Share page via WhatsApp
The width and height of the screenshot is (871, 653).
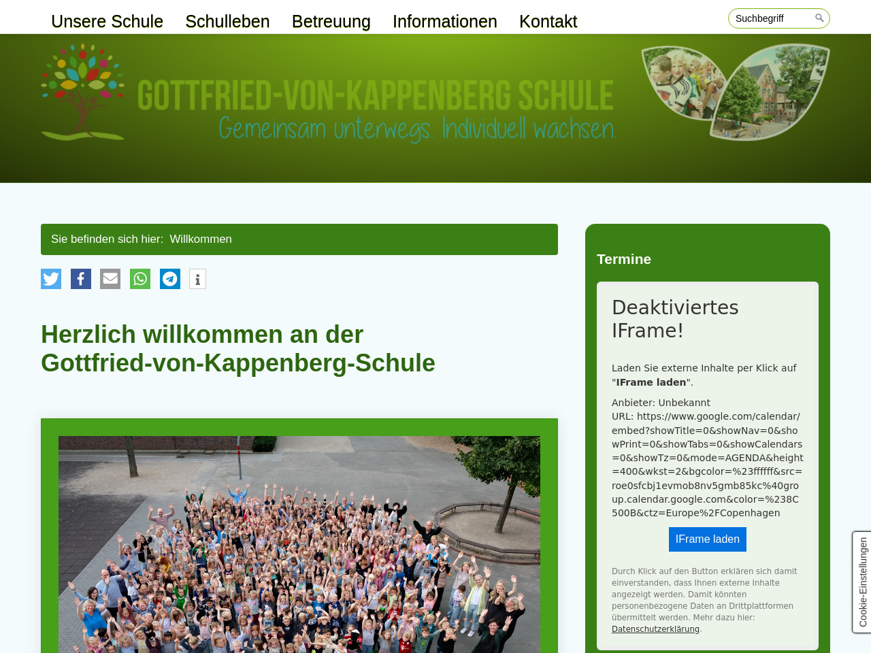[x=140, y=279]
